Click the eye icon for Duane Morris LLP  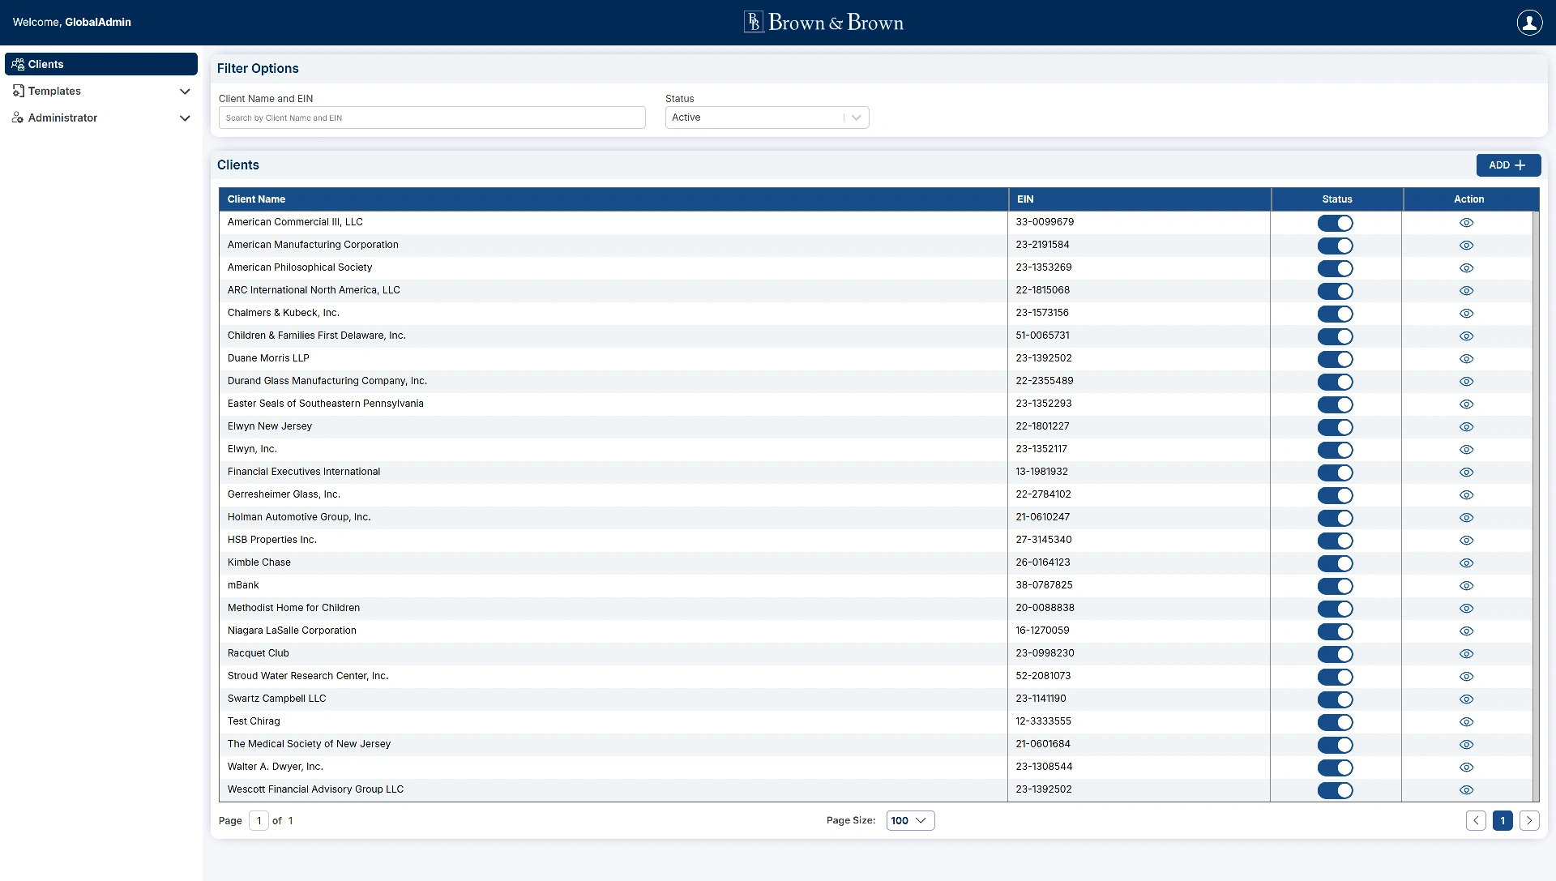[1466, 359]
